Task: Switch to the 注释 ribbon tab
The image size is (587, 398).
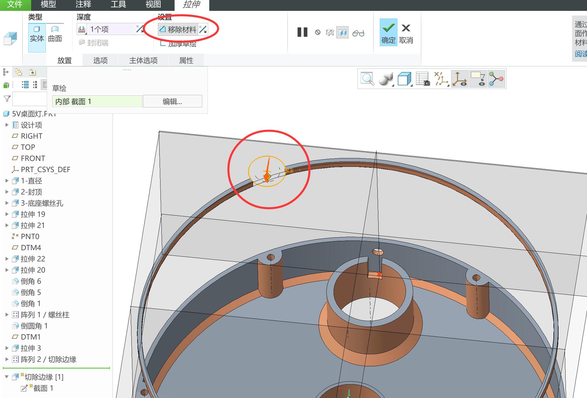Action: point(83,5)
